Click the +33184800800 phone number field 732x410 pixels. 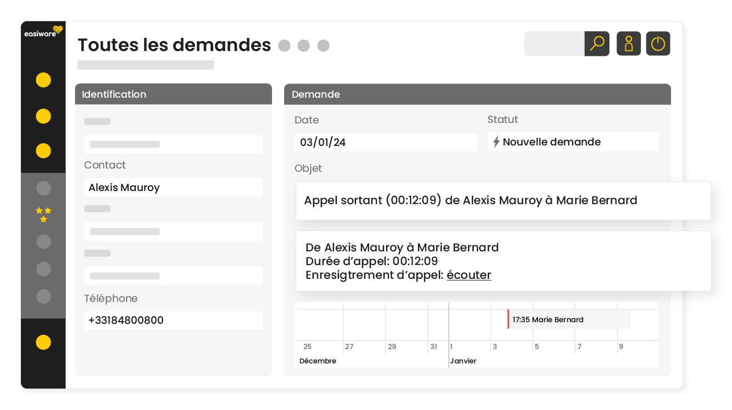tap(173, 320)
